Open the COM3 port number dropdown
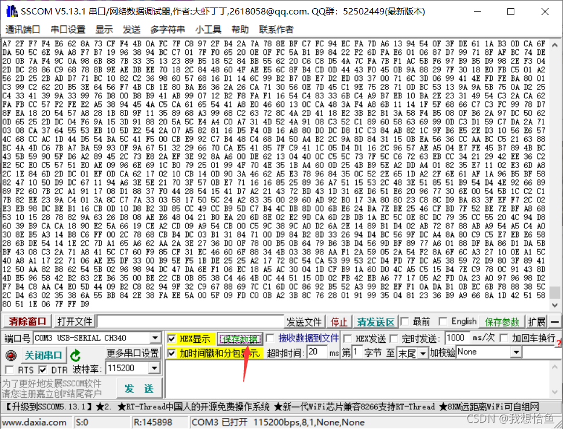Image resolution: width=563 pixels, height=429 pixels. (155, 338)
